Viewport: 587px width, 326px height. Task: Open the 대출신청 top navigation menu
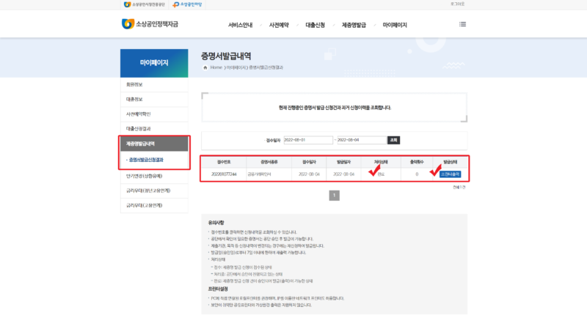coord(316,25)
